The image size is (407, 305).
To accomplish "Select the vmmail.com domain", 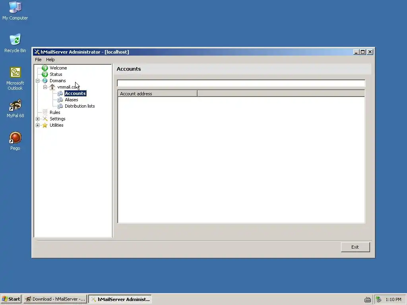I will pos(68,87).
